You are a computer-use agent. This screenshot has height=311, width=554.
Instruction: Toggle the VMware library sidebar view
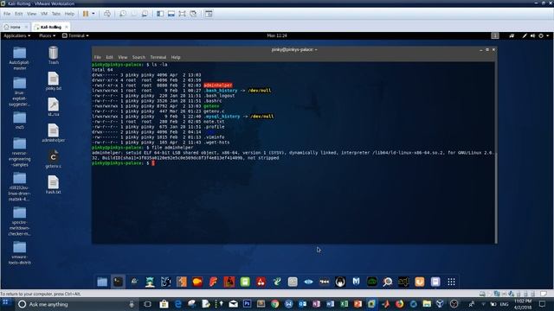pyautogui.click(x=160, y=14)
